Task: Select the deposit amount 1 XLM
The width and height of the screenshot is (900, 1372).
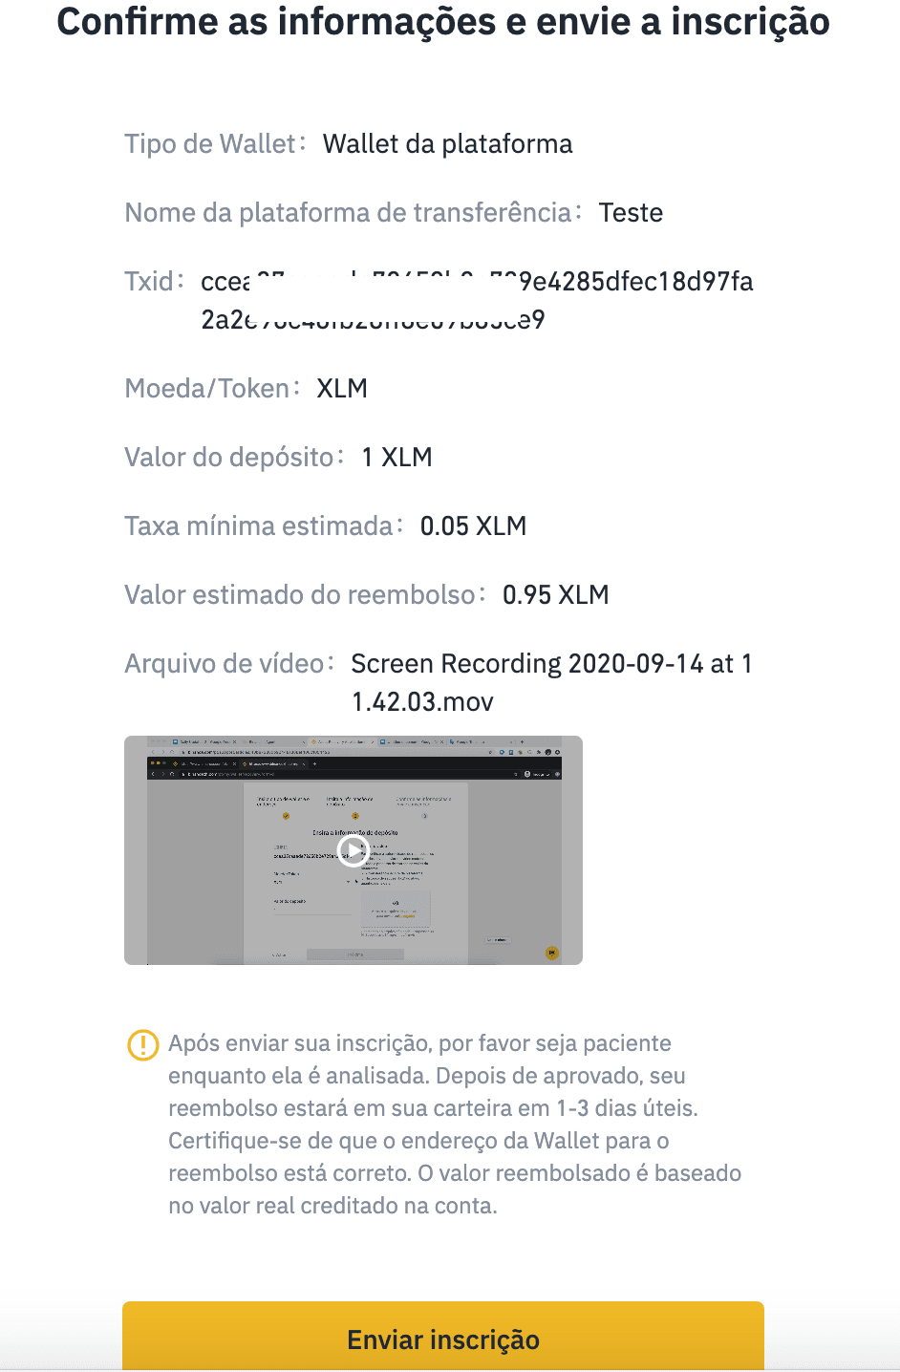Action: tap(396, 458)
